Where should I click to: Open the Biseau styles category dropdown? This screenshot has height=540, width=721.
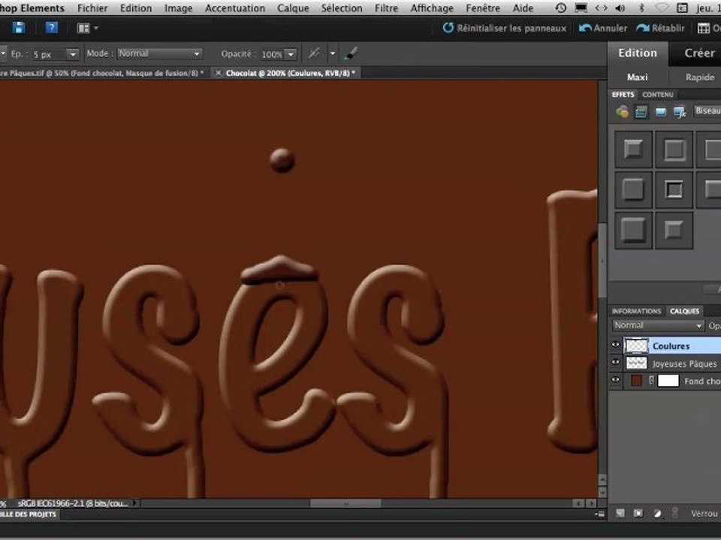tap(707, 111)
